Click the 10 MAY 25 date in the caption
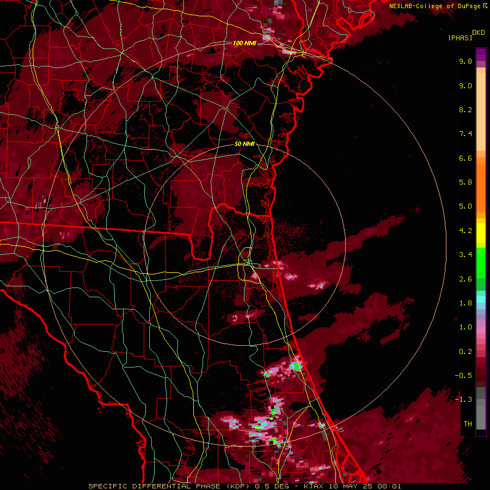Image resolution: width=490 pixels, height=490 pixels. 350,486
